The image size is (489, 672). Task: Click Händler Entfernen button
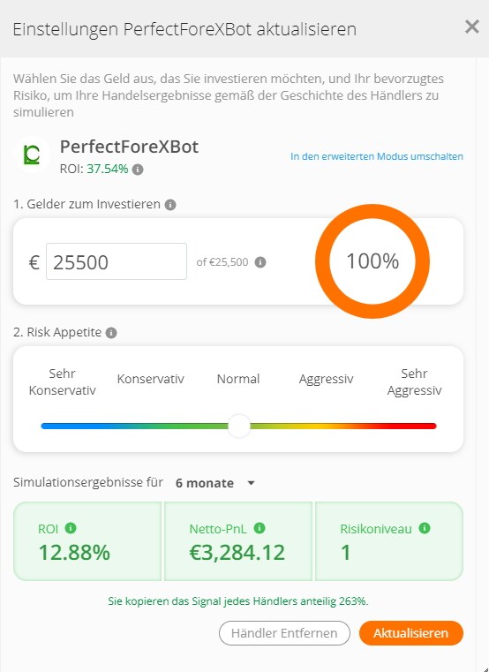coord(284,633)
